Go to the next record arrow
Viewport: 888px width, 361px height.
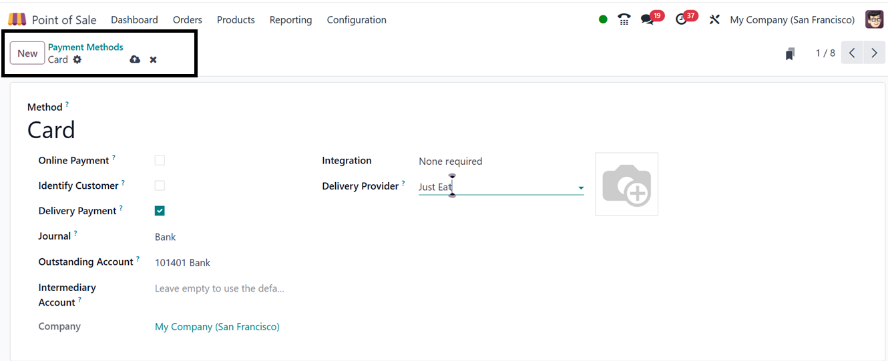[874, 53]
